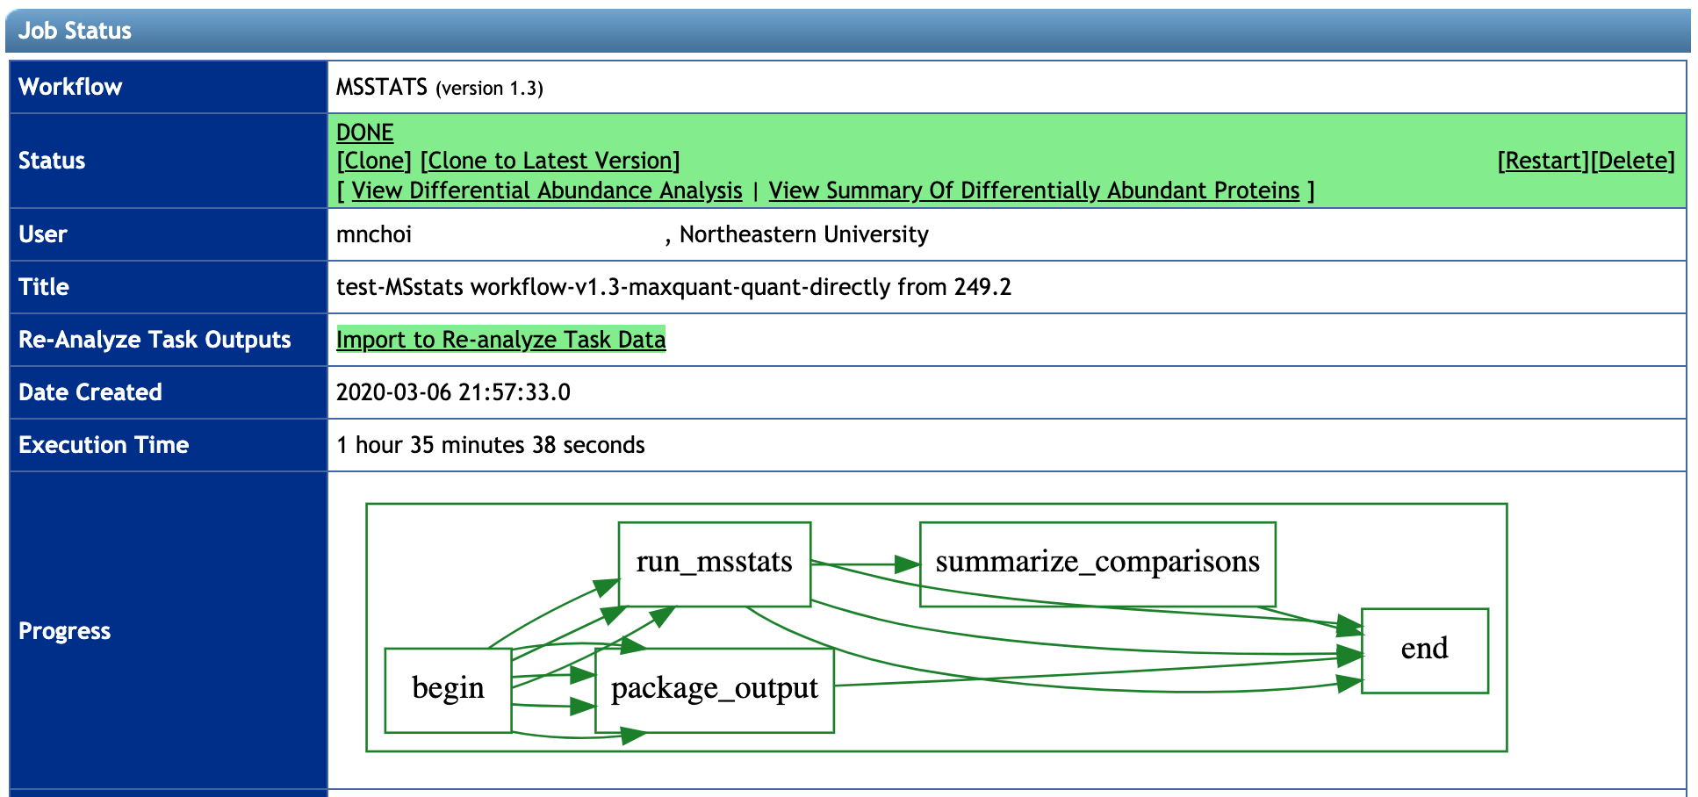Click the Job Status title bar

[76, 30]
